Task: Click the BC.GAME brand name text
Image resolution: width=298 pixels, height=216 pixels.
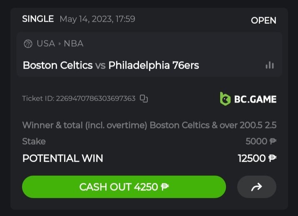Action: [x=255, y=99]
